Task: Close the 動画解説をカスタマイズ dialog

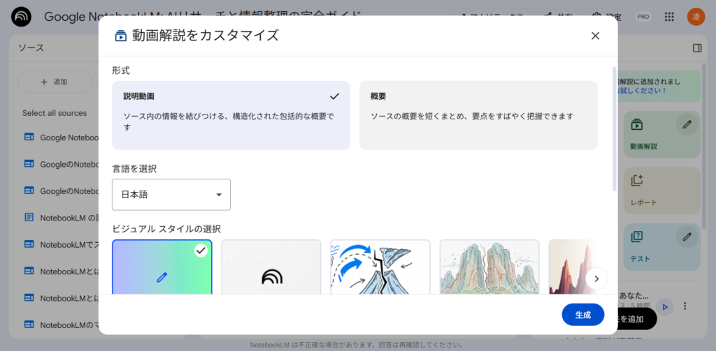Action: [595, 36]
